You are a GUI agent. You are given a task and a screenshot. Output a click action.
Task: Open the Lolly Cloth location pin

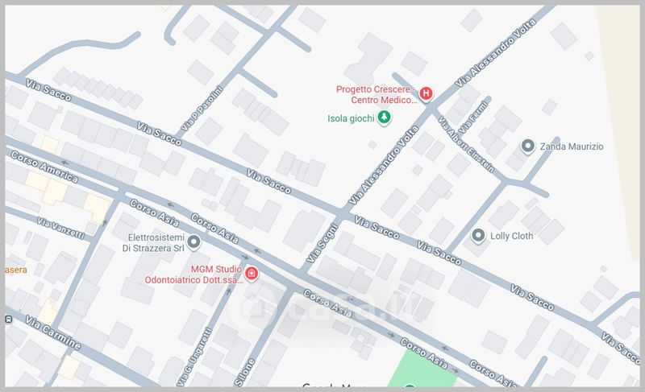coord(477,236)
